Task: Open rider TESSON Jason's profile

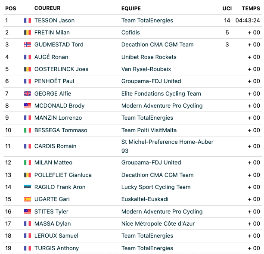Action: point(54,21)
